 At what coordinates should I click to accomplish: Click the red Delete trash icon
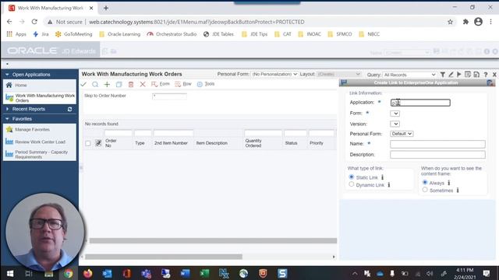pyautogui.click(x=131, y=85)
